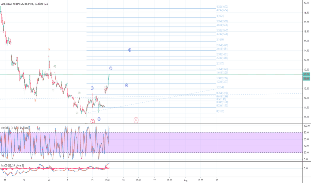Select the gray (3) subwave label
This screenshot has height=183, width=311.
tap(77, 113)
